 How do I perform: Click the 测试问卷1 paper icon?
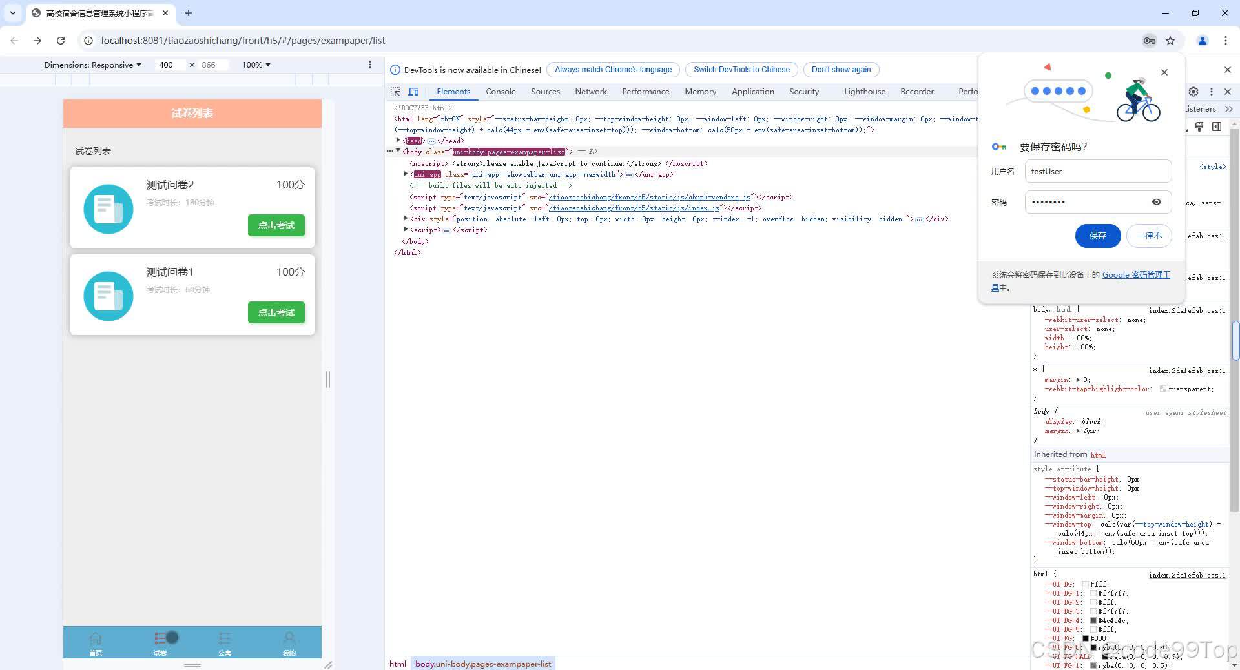pos(108,296)
